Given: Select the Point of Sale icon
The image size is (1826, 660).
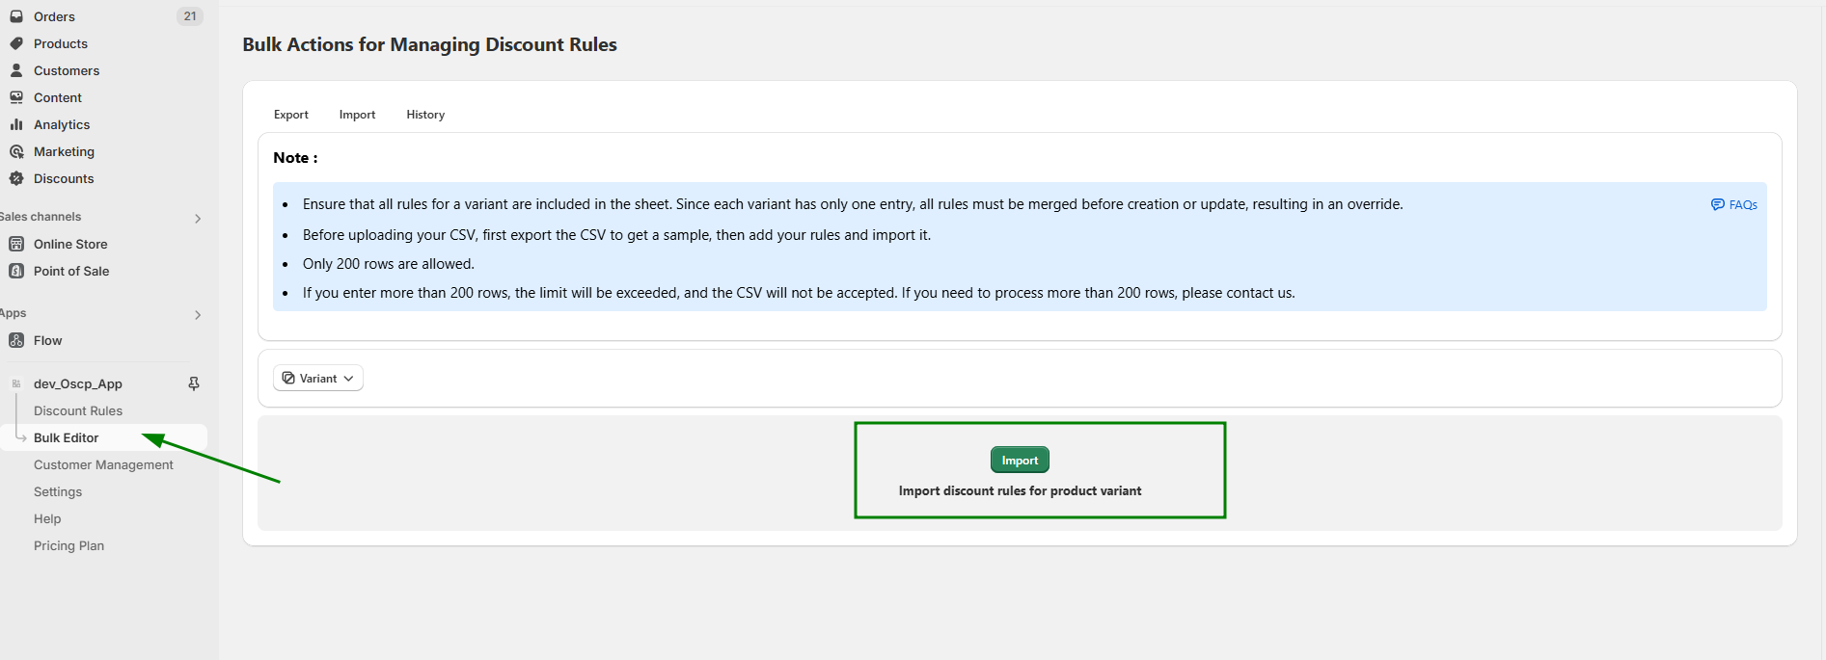Looking at the screenshot, I should (x=16, y=271).
